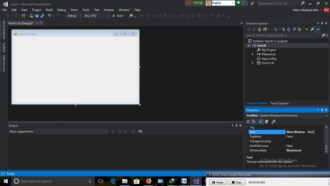Pause the VSDC screen recording
330x186 pixels.
(x=218, y=182)
